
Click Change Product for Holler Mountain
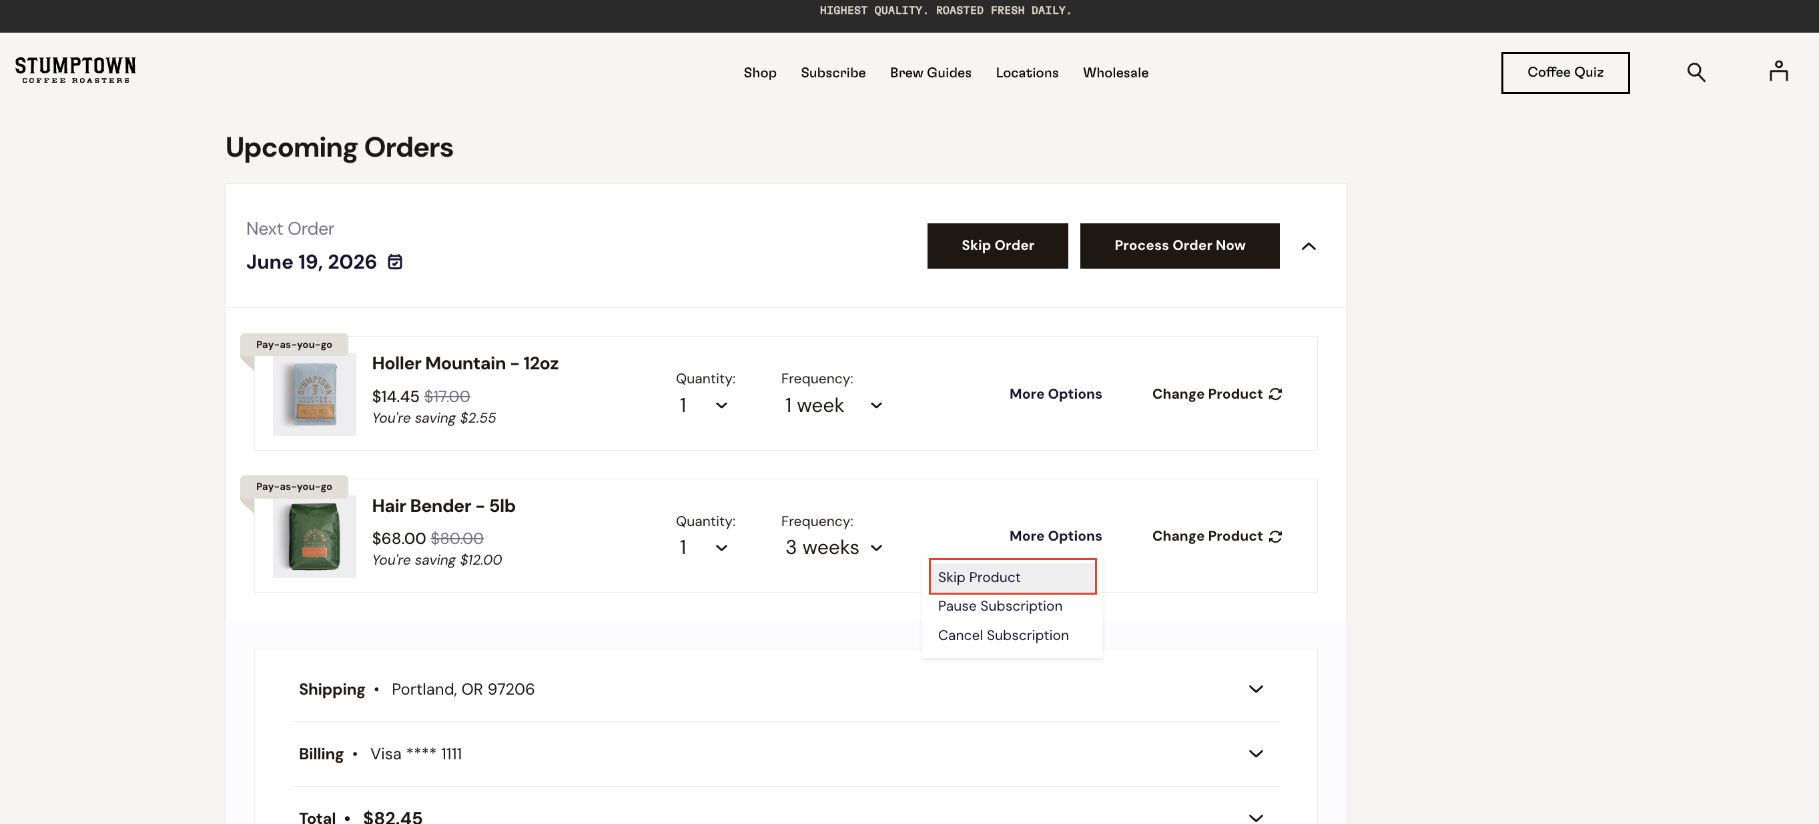(x=1216, y=393)
